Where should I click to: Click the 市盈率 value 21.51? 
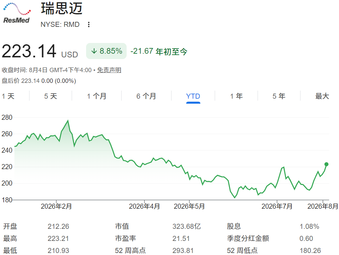pyautogui.click(x=181, y=239)
